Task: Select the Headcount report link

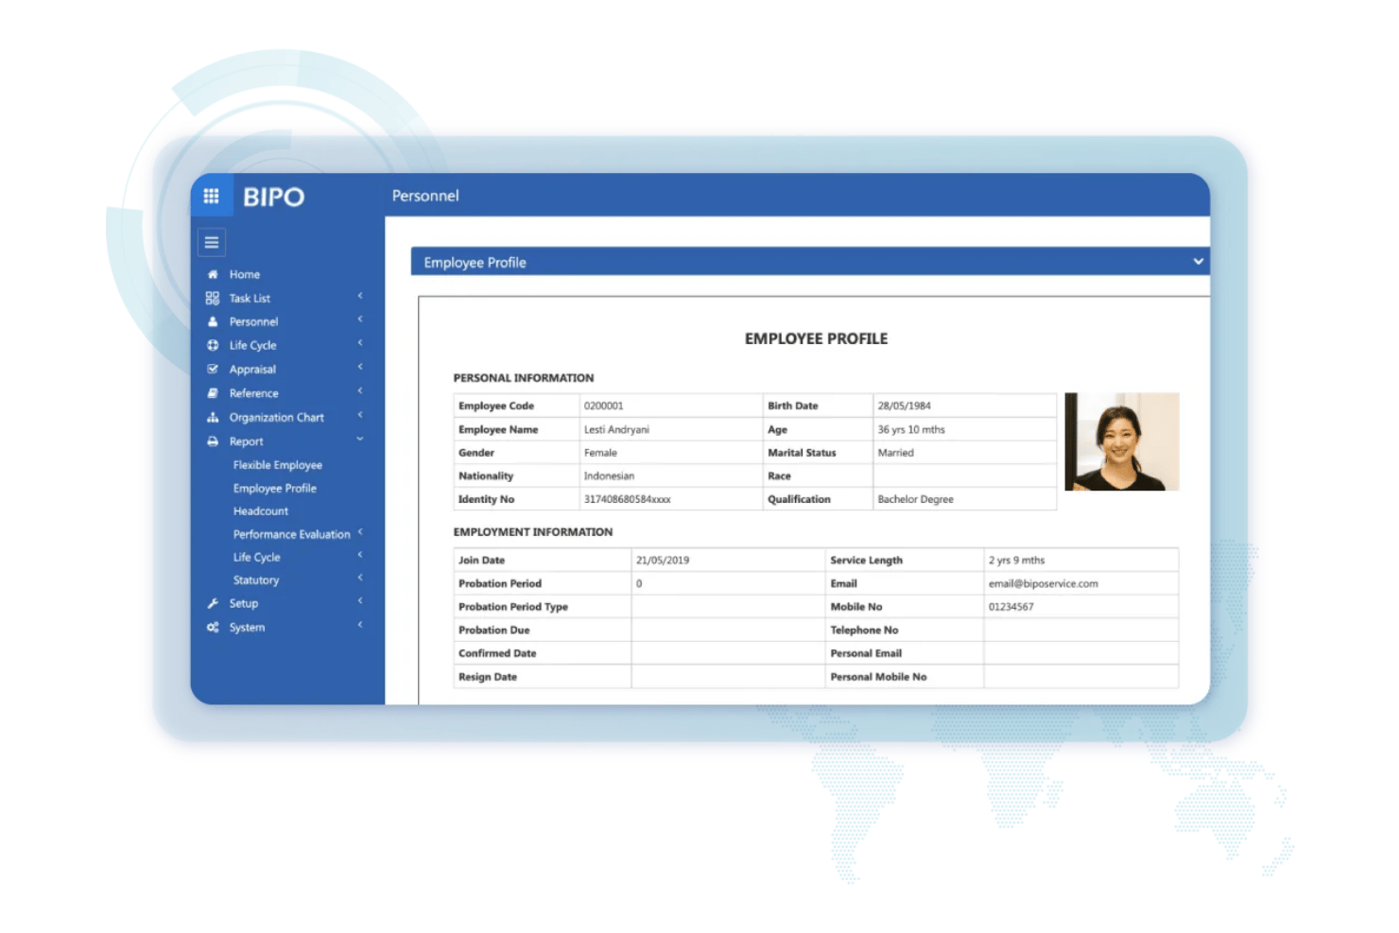Action: 261,511
